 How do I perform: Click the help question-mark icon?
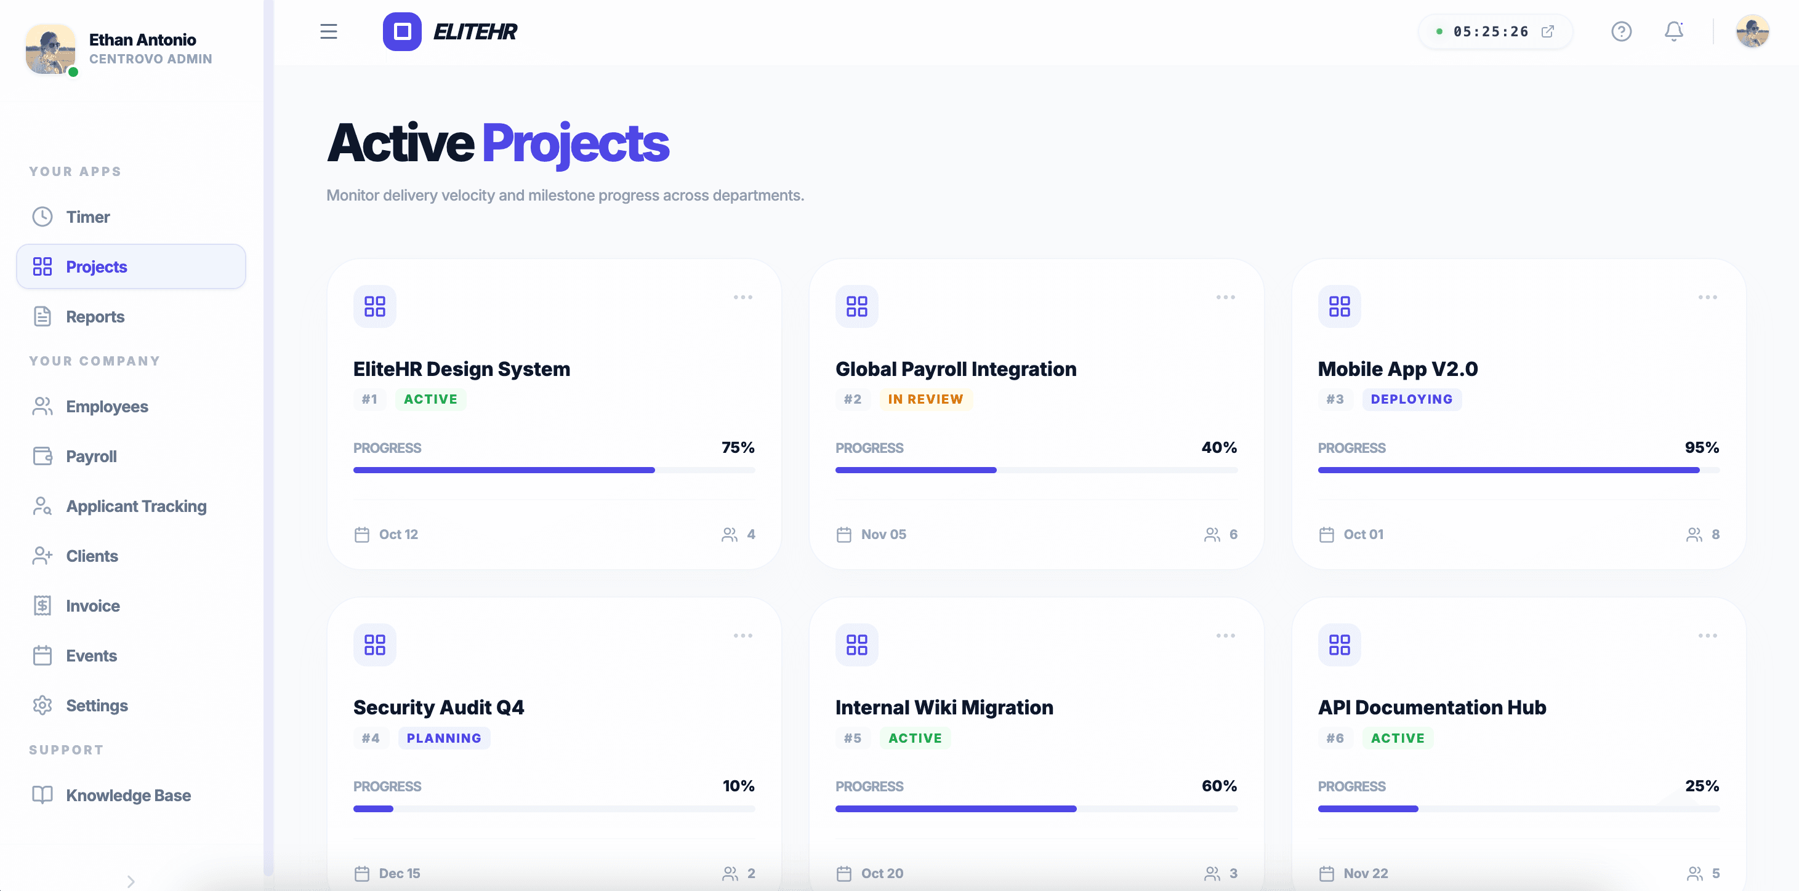click(1622, 31)
